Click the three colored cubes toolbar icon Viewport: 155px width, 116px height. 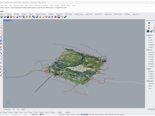coord(65,17)
